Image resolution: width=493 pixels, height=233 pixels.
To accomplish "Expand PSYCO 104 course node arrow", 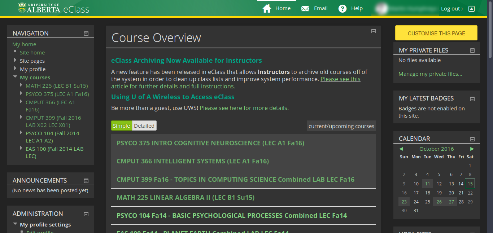I will pyautogui.click(x=22, y=133).
